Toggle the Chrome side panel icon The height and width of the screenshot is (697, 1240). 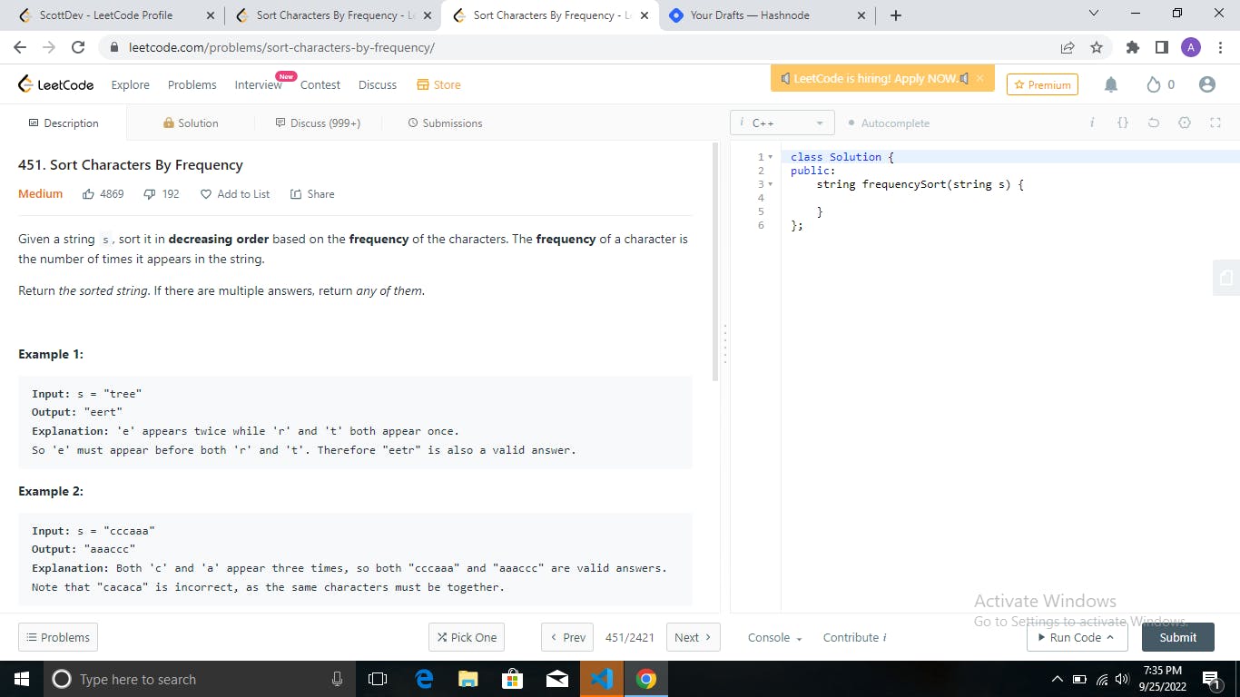pyautogui.click(x=1161, y=47)
